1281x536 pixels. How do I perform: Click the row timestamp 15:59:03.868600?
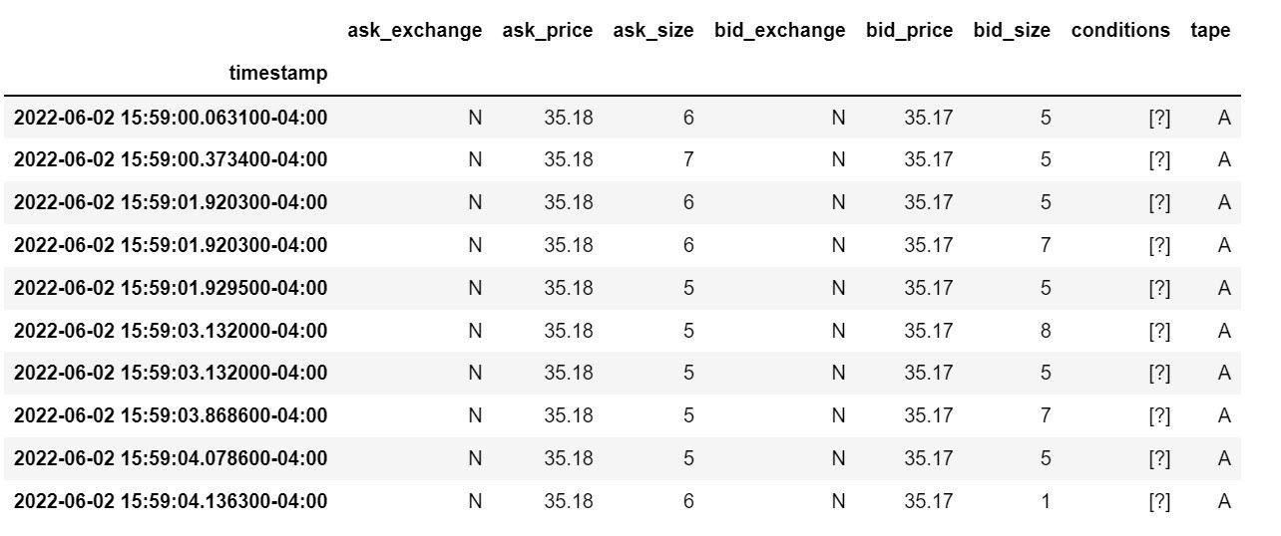[171, 415]
